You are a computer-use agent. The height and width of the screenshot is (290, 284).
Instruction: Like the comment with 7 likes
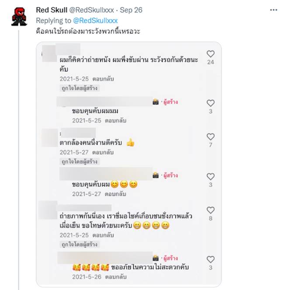211,137
